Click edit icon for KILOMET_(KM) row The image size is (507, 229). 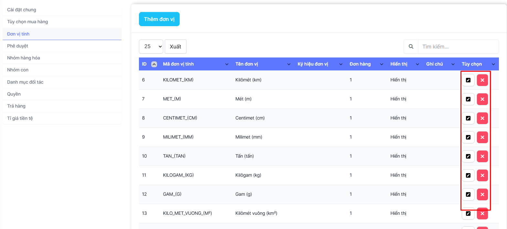(x=468, y=80)
